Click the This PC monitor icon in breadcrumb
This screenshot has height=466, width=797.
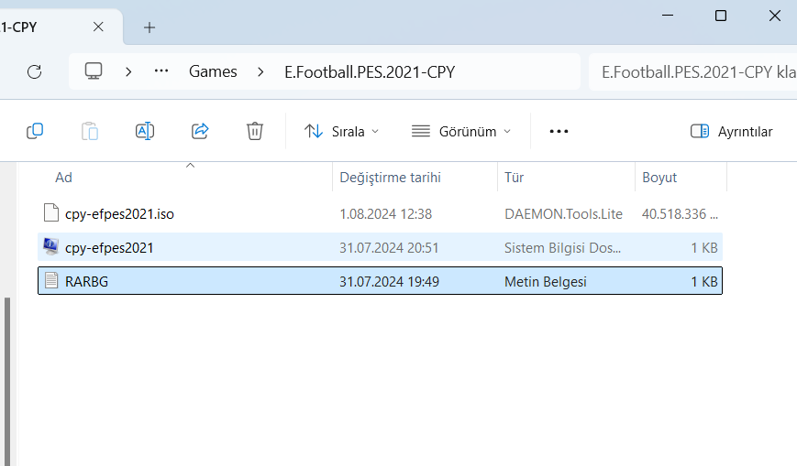click(94, 71)
